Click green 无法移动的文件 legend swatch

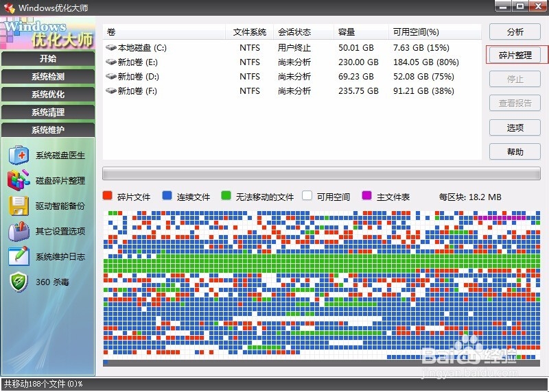click(226, 195)
